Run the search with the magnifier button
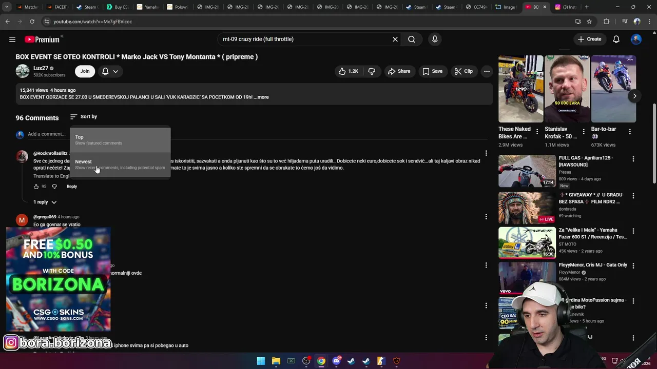 coord(412,39)
